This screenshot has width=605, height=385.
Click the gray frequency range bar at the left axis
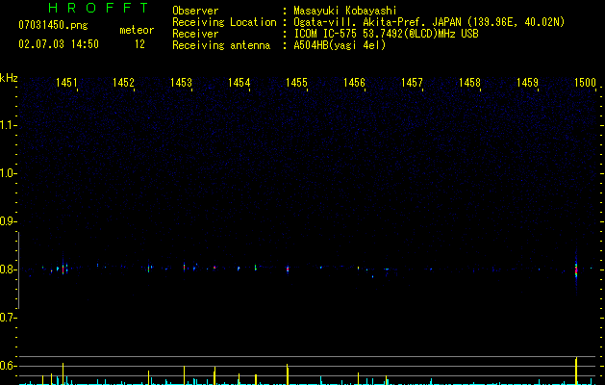point(18,270)
